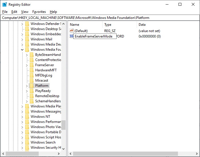This screenshot has height=157, width=200.
Task: Click the (Default) string value icon
Action: (72, 31)
